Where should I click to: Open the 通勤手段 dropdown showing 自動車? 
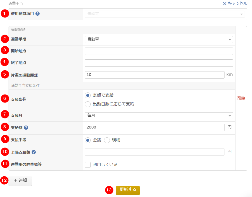pos(159,39)
